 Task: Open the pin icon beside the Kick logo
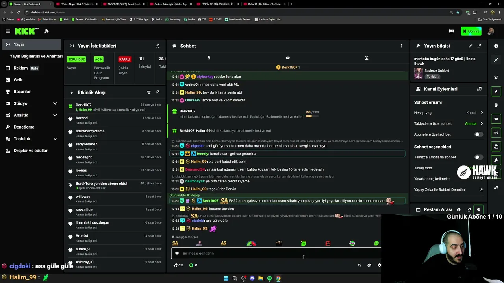coord(46,31)
